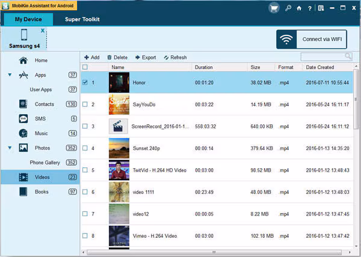Open the home icon in title bar
Screen dimensions: 361x257
[299, 8]
